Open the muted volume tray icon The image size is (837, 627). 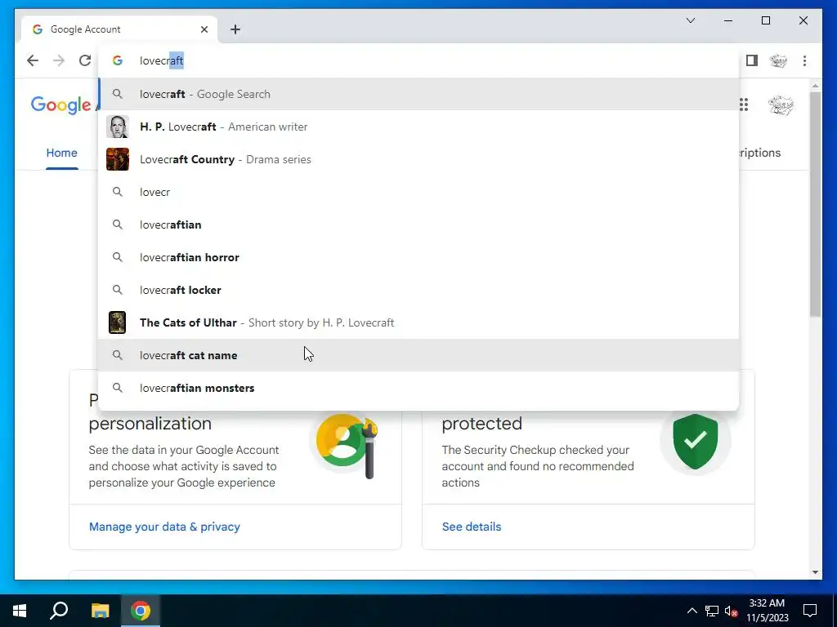click(x=731, y=611)
